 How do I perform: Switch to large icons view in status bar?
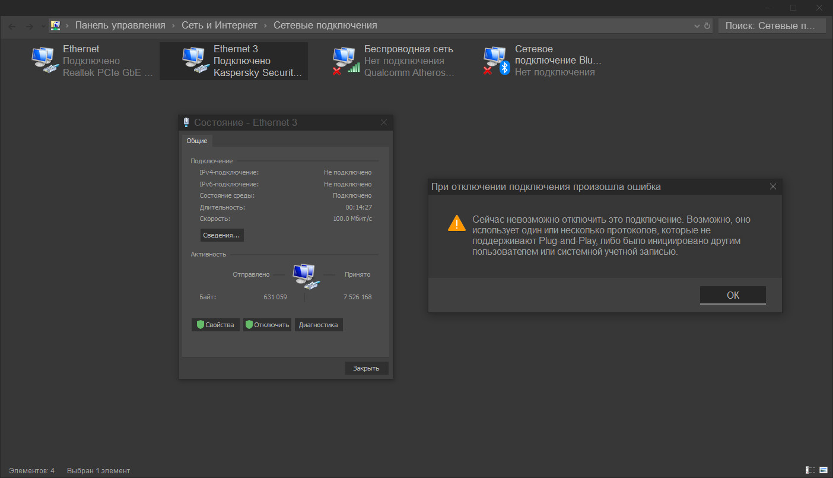(x=824, y=470)
